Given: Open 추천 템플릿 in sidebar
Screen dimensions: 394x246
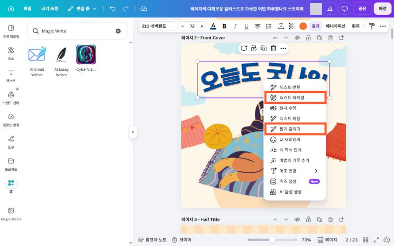Looking at the screenshot, I should click(11, 31).
